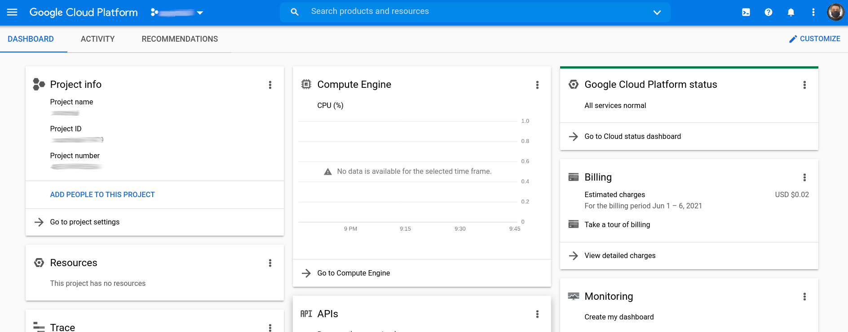Click 'All services normal' status text
This screenshot has height=332, width=848.
(x=615, y=105)
